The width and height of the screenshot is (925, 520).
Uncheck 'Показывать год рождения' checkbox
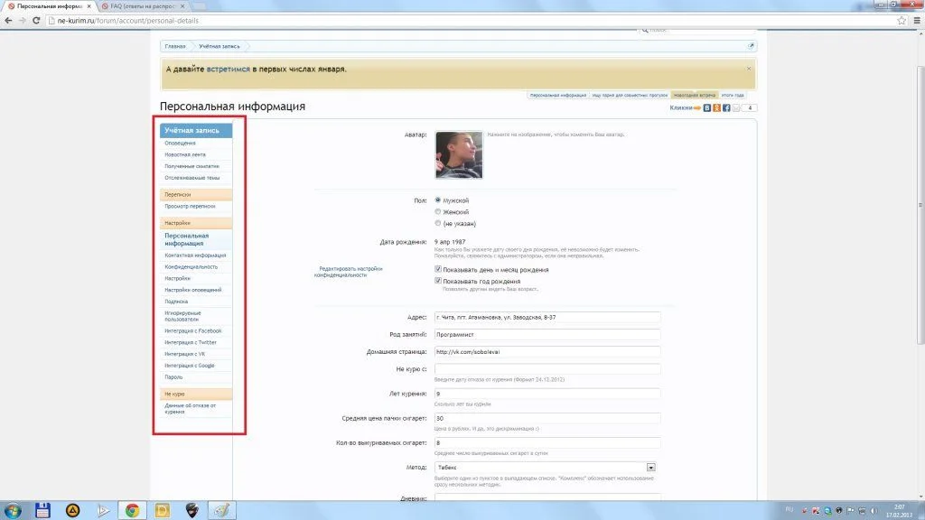pos(438,281)
